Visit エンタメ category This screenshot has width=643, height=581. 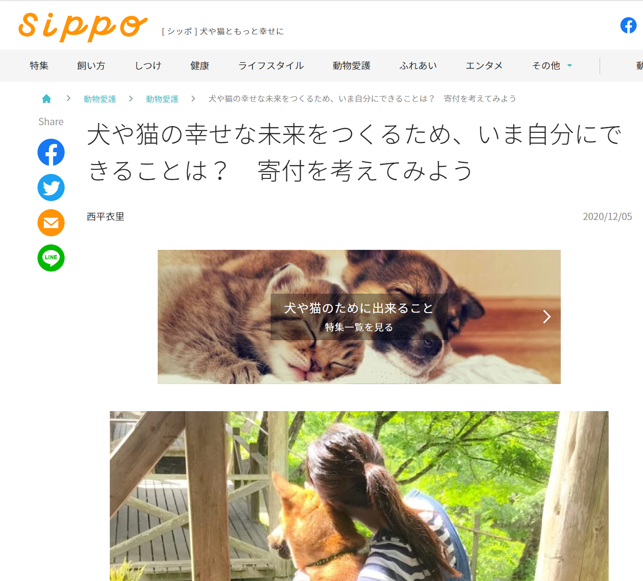(484, 66)
